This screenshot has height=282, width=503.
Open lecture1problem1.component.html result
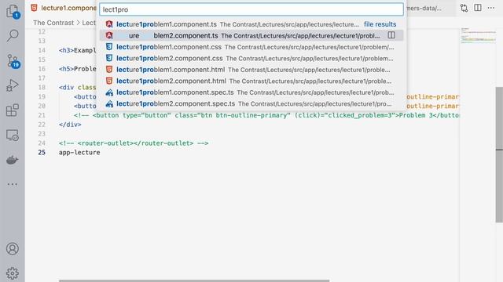(251, 70)
